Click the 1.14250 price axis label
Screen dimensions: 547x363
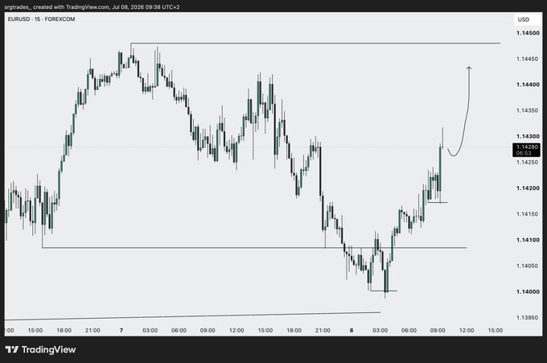pos(528,163)
